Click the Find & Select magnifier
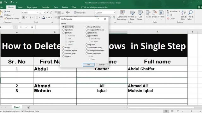Image resolution: width=202 pixels, height=113 pixels. [x=190, y=13]
